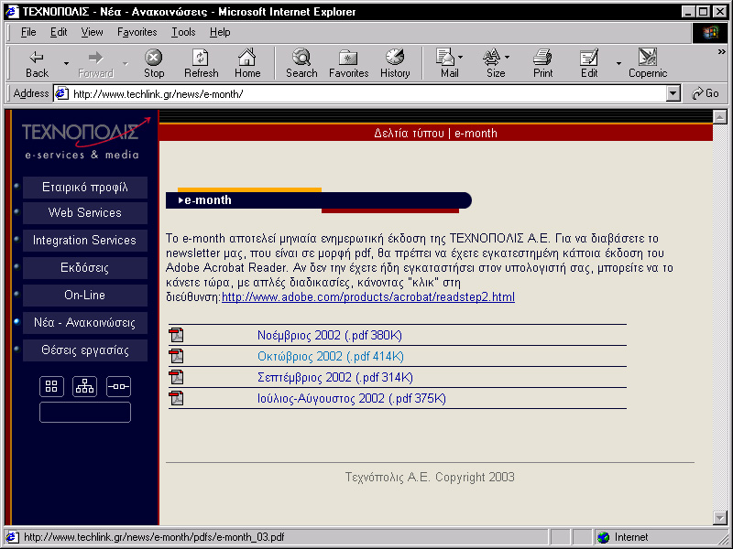Click the Internet zone icon in status bar

[604, 537]
